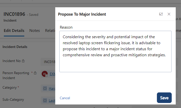Click the Sub-Category lookup record icon
The image size is (181, 108).
click(x=45, y=100)
